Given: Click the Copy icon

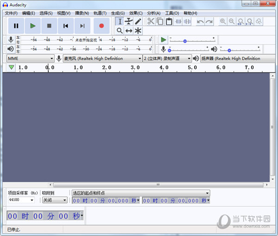Looking at the screenshot, I should click(x=160, y=21).
